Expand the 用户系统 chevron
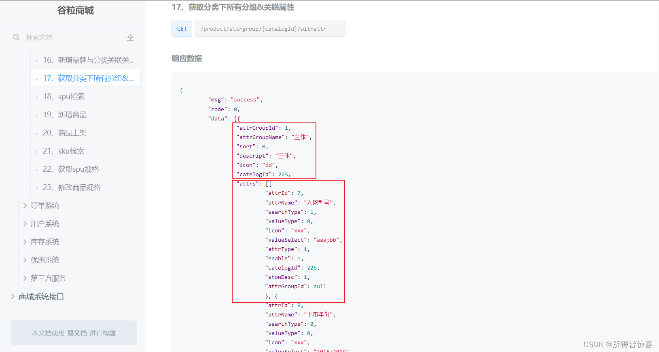This screenshot has height=352, width=659. point(25,224)
